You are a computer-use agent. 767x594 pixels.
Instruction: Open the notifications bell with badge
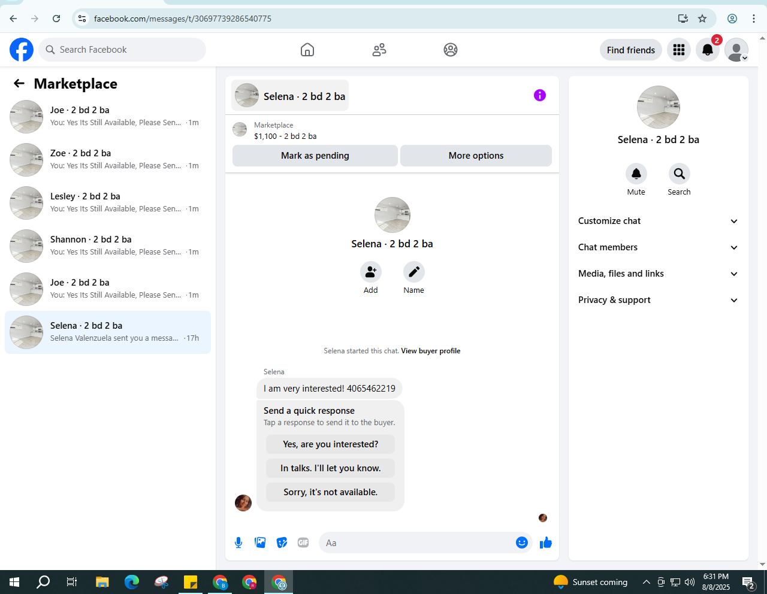click(708, 50)
